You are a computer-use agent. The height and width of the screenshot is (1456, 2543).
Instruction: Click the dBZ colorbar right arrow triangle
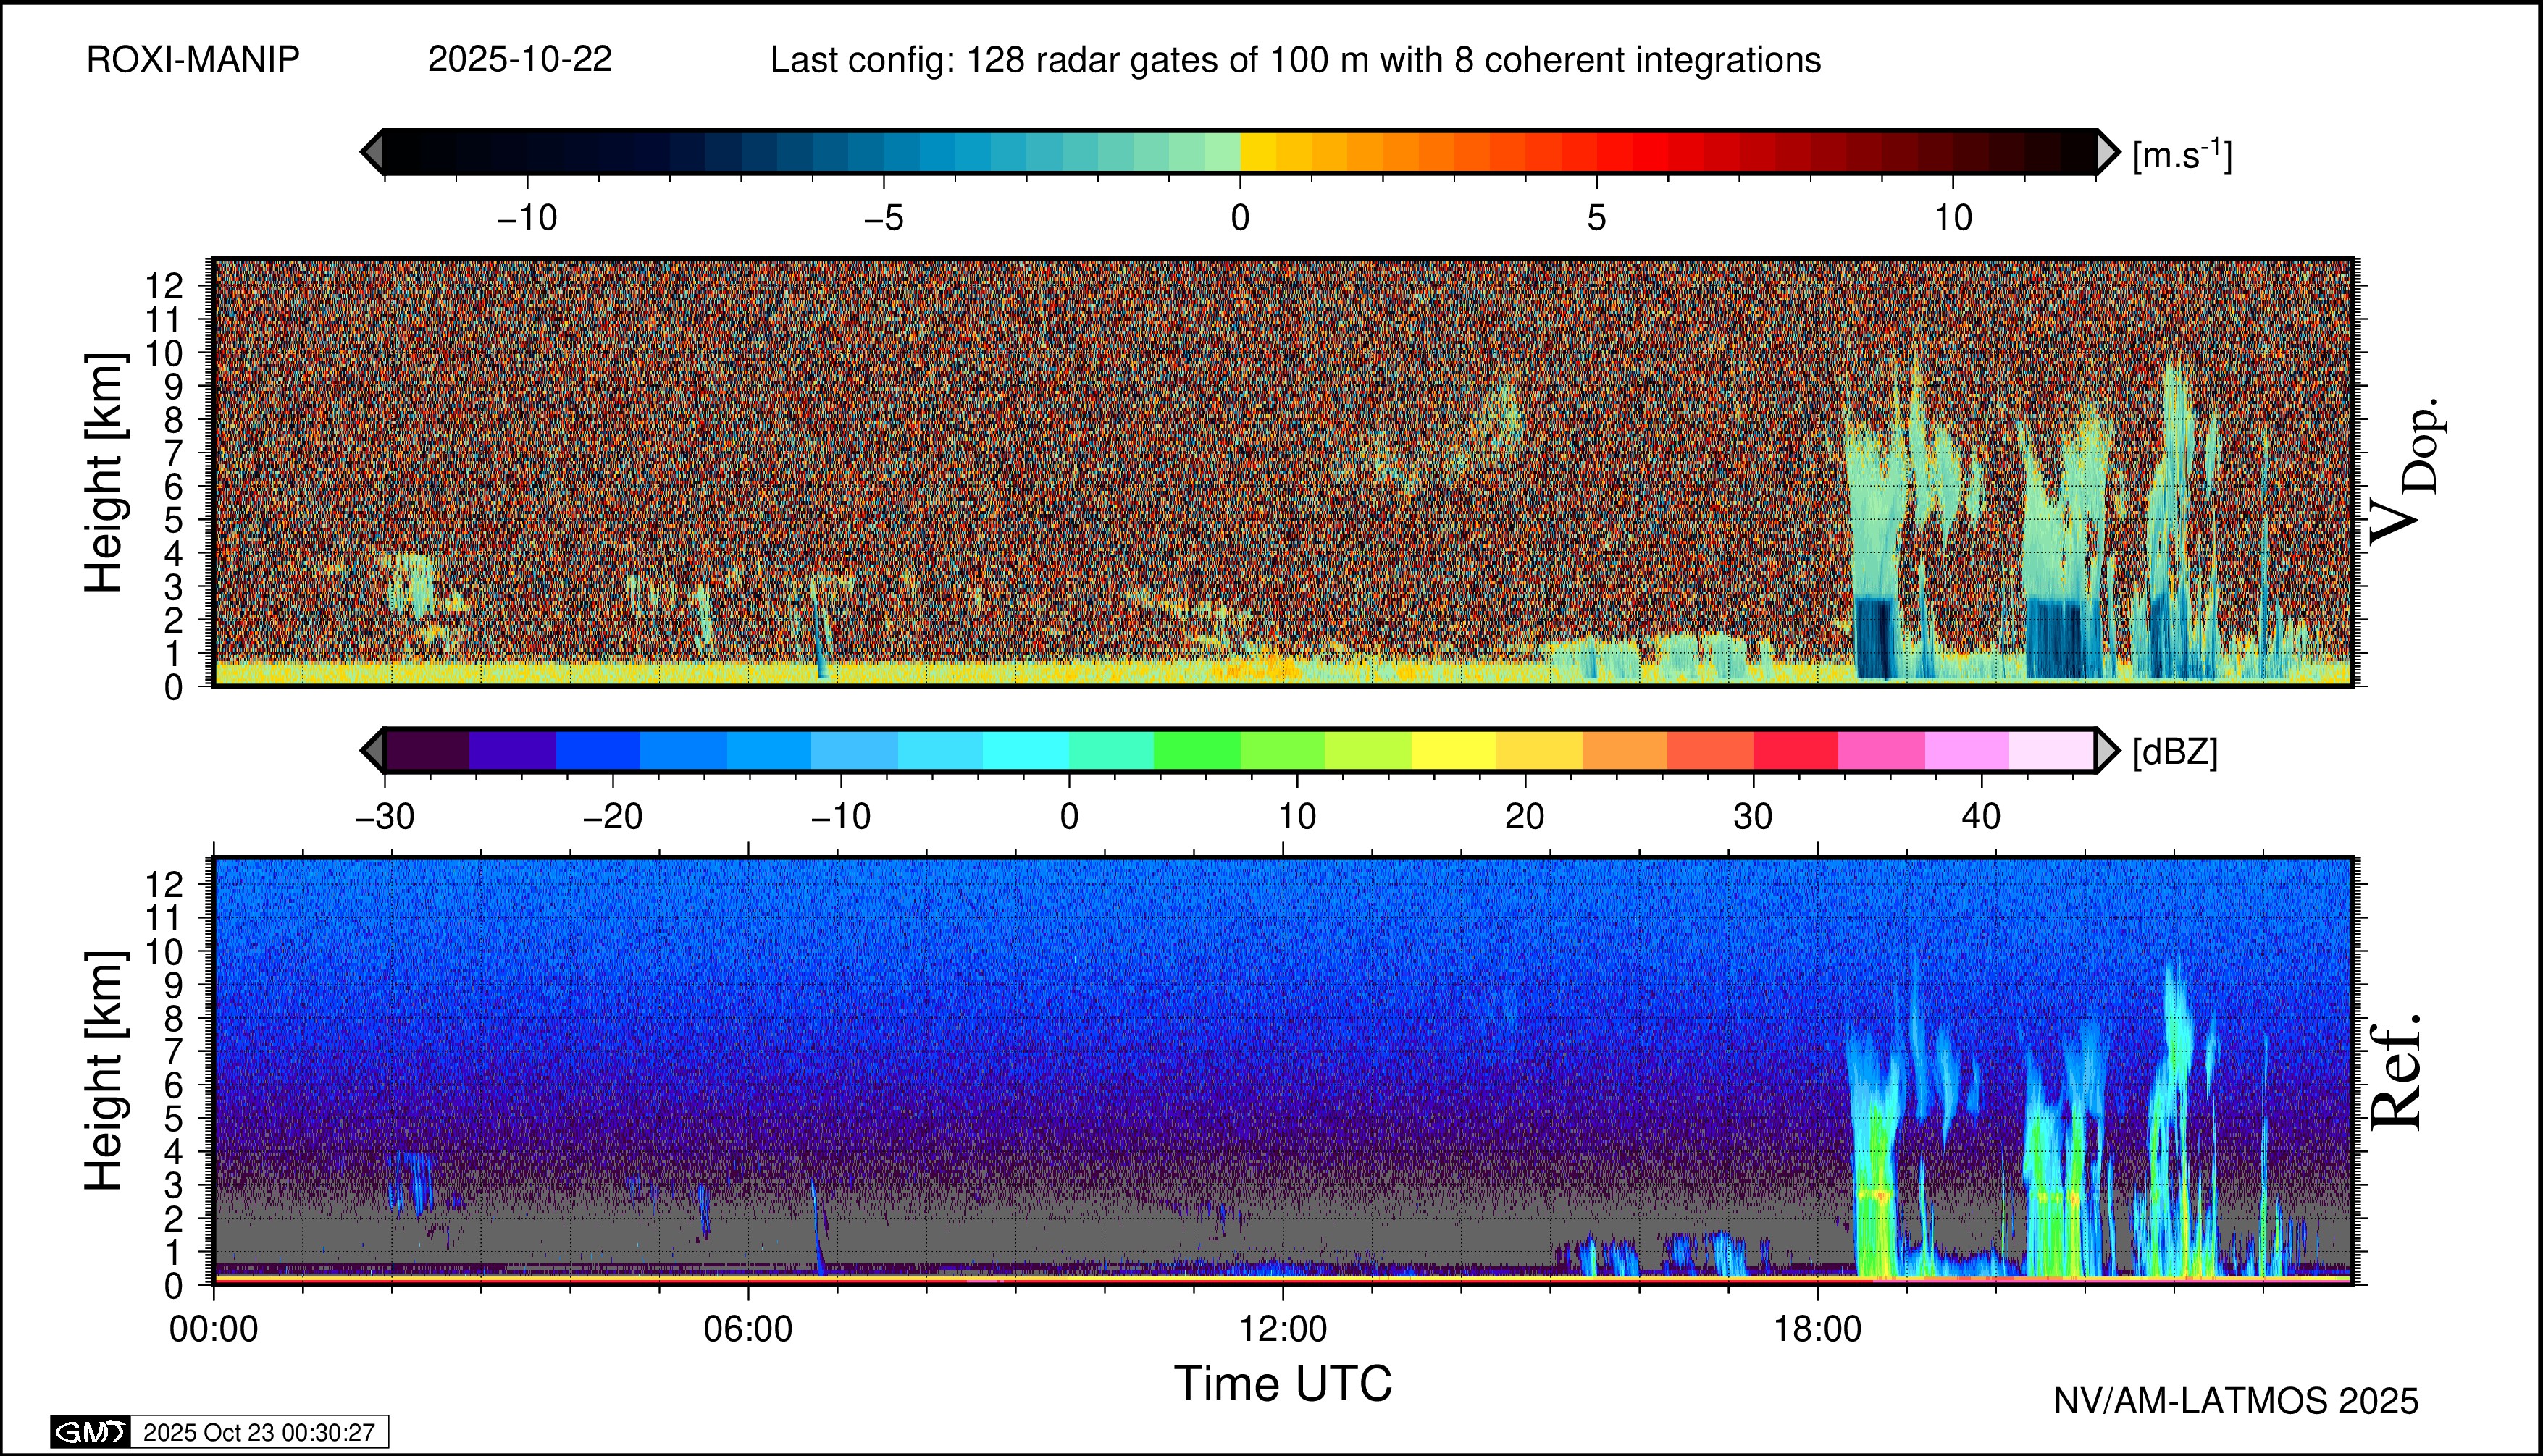pyautogui.click(x=2108, y=750)
